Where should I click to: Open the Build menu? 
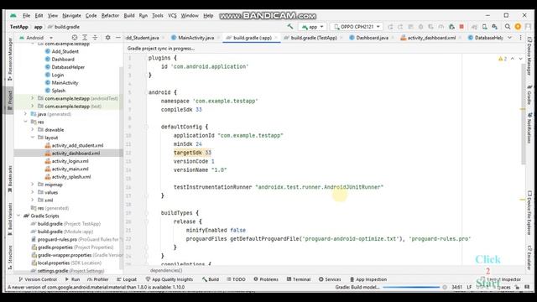pyautogui.click(x=129, y=15)
